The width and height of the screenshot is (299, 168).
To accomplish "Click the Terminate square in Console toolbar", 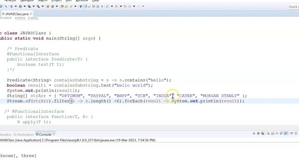I will click(254, 133).
